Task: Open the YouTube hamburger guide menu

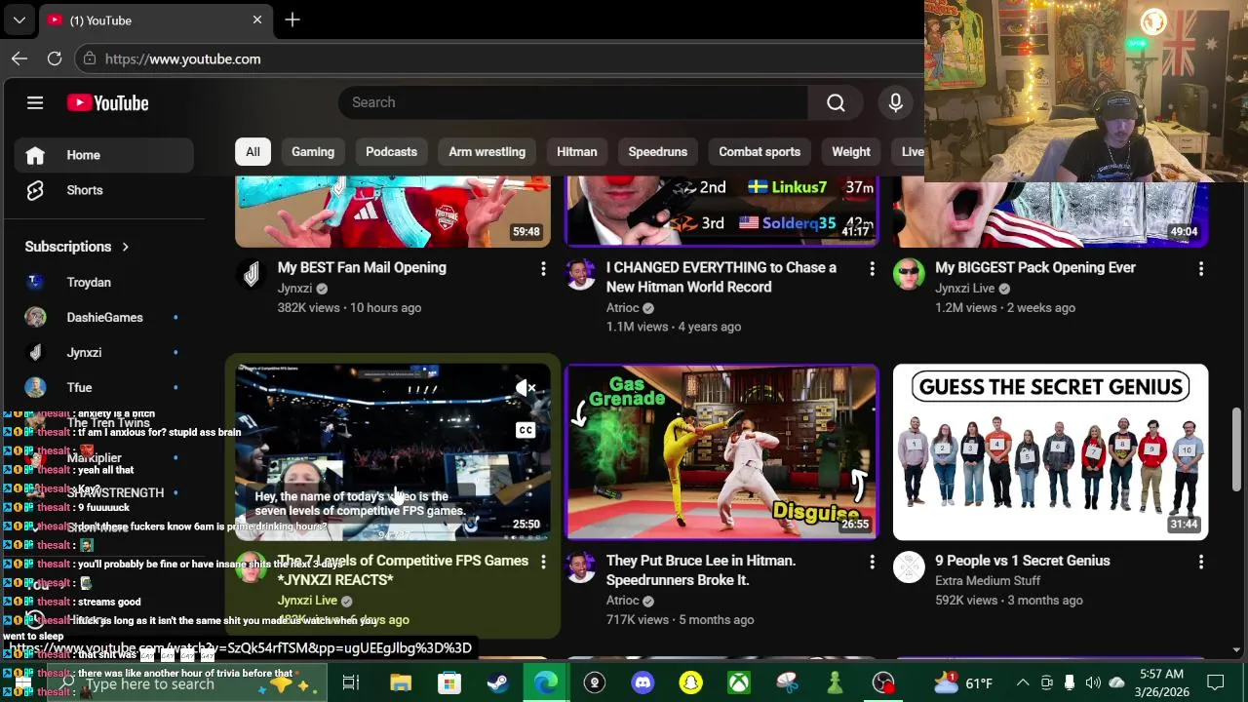Action: 35,102
